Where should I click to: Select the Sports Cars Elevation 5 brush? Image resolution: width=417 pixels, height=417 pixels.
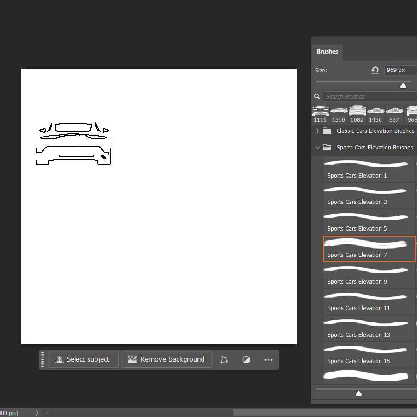coord(369,222)
